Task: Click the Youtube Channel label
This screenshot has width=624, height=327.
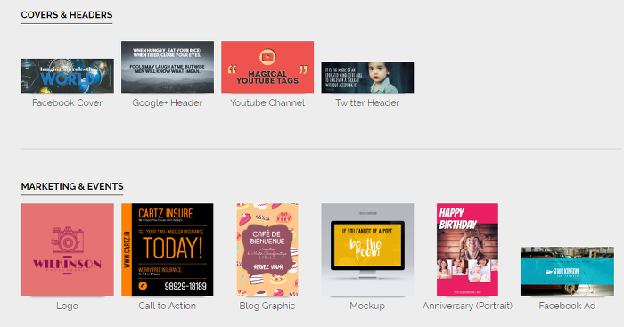Action: (267, 102)
